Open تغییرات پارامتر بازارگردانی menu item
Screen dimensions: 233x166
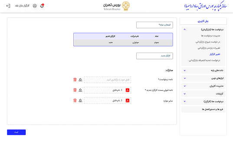209,48
